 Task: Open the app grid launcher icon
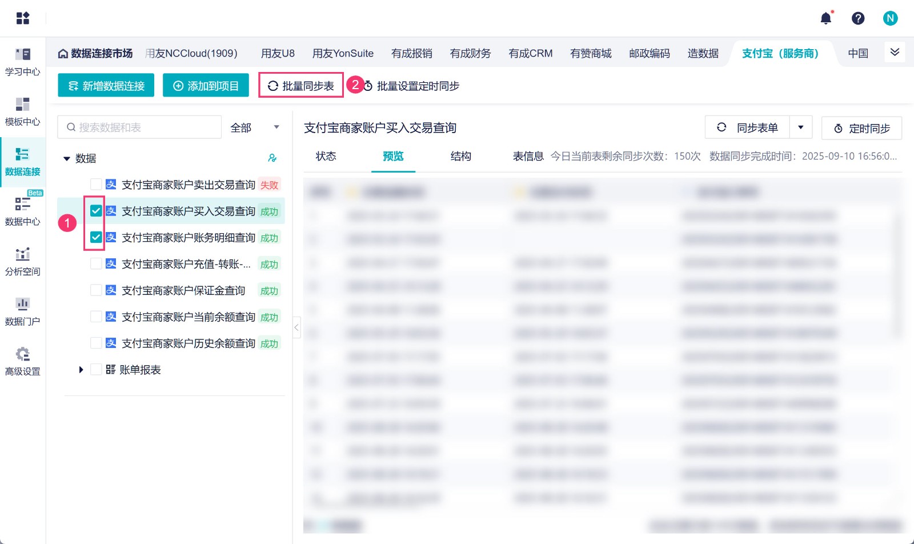click(23, 18)
